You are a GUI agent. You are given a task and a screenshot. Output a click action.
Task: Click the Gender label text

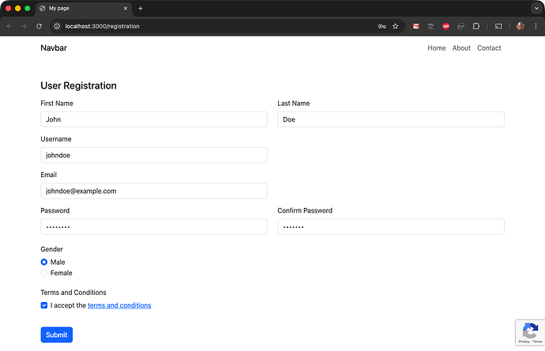(x=52, y=249)
